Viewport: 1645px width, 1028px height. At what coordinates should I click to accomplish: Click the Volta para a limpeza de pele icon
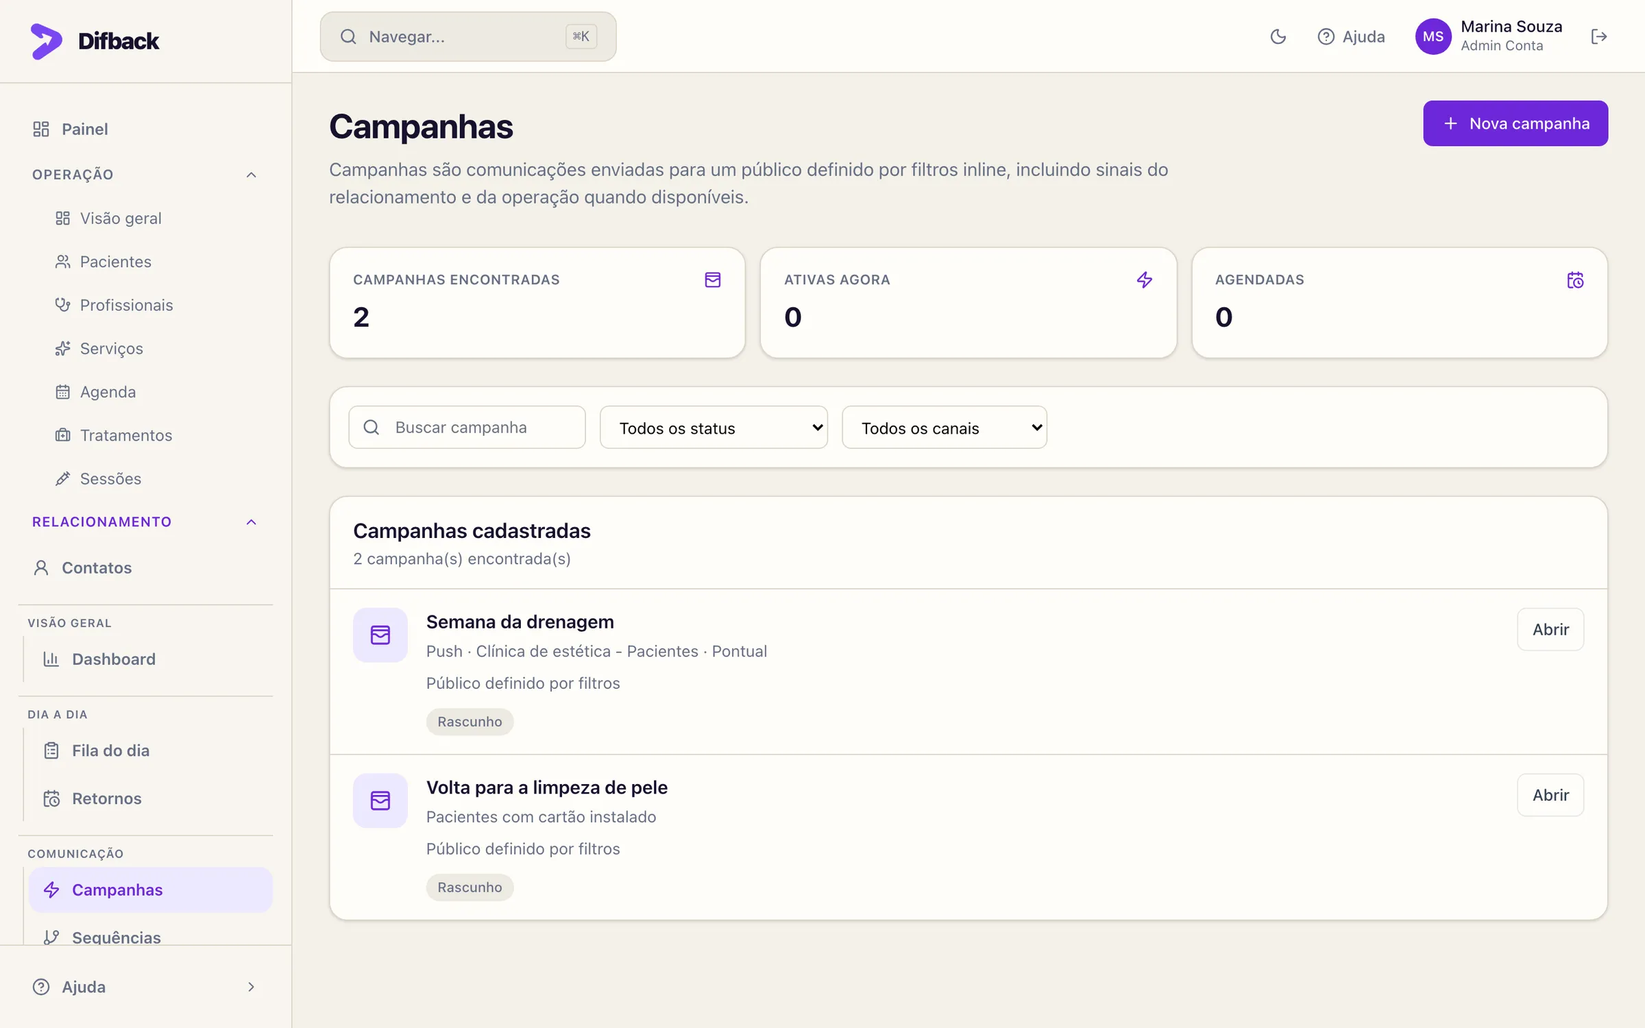click(380, 800)
